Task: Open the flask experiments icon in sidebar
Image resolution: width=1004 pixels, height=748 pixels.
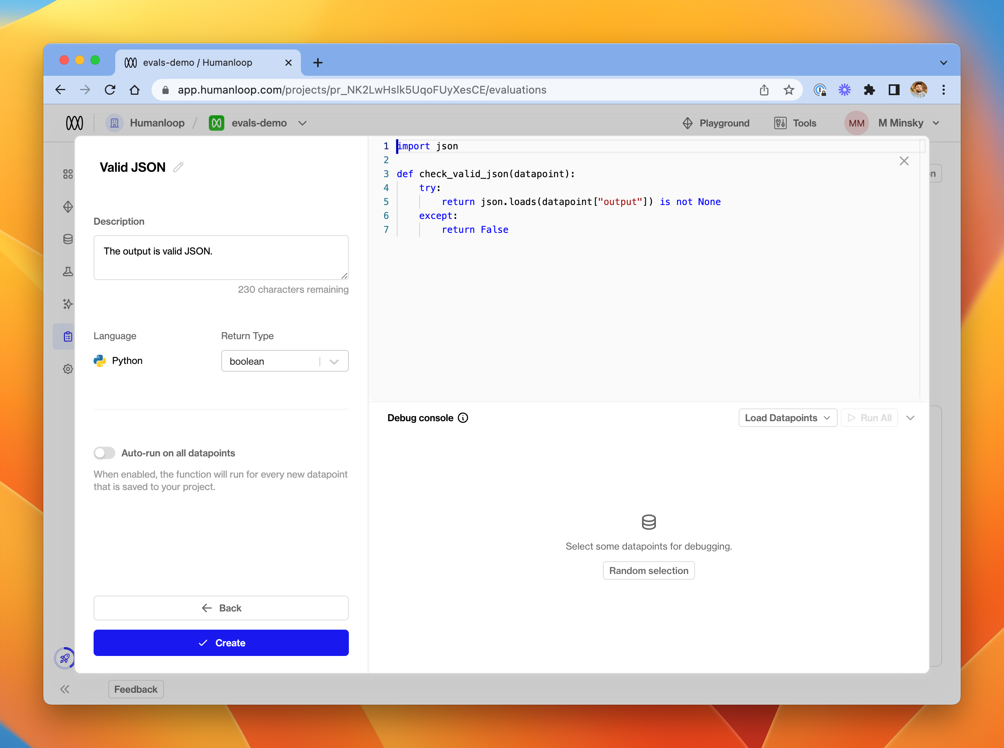Action: tap(68, 272)
